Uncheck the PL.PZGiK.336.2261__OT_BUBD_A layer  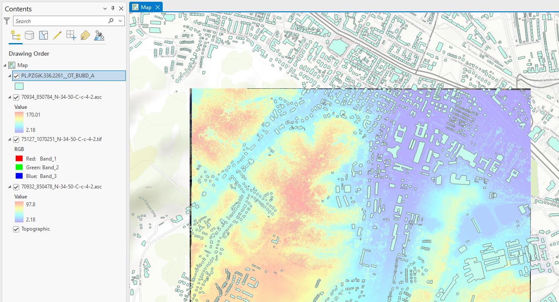coord(16,76)
